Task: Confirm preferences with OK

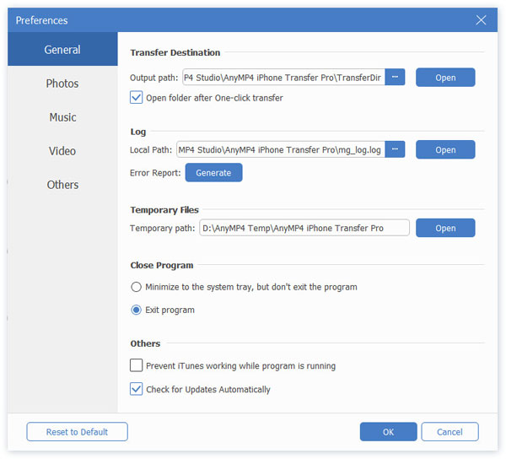Action: coord(388,432)
